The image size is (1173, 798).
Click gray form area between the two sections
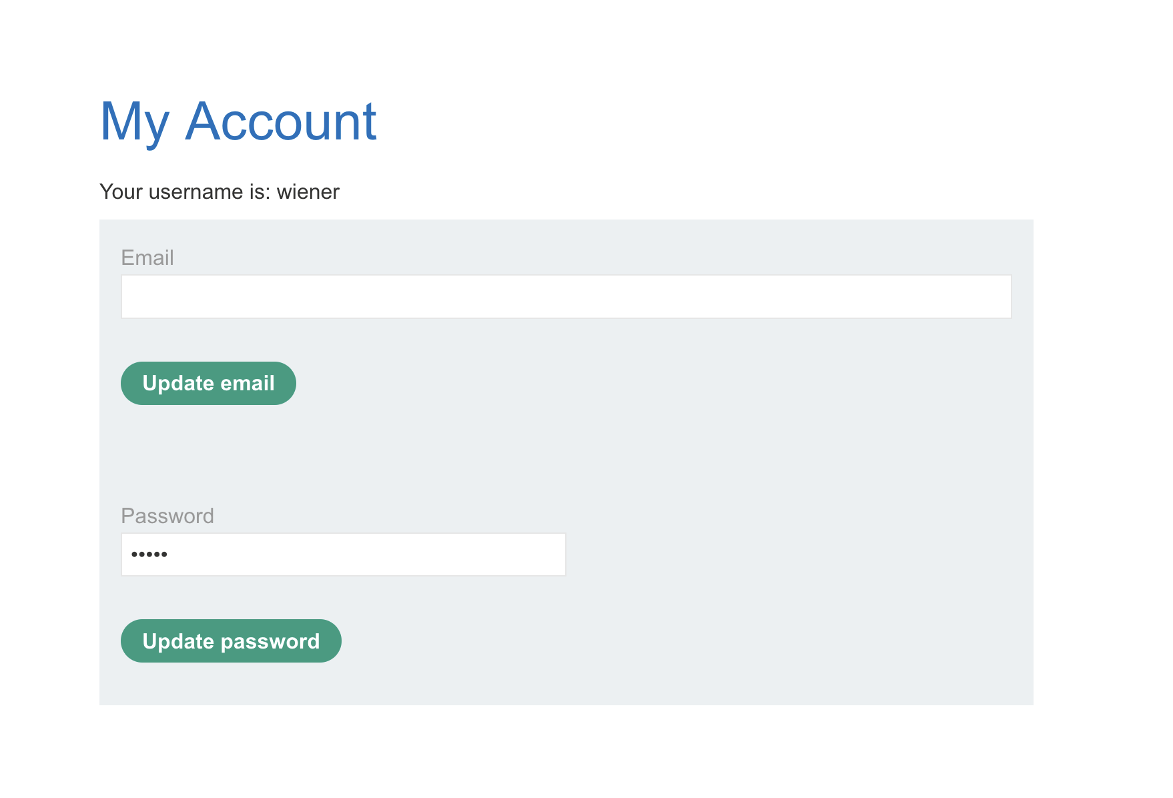tap(566, 454)
